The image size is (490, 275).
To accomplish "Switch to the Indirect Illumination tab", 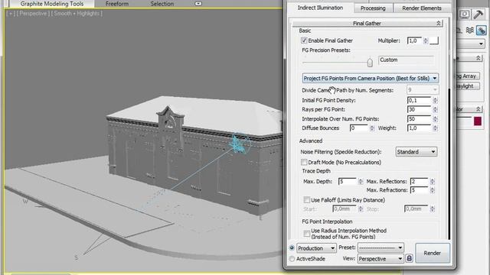I will [320, 8].
